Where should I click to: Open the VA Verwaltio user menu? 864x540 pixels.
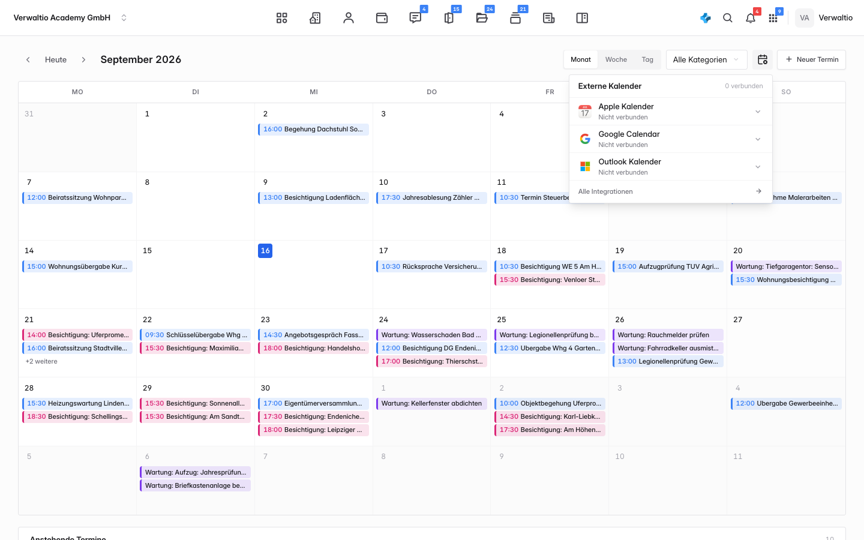click(824, 18)
